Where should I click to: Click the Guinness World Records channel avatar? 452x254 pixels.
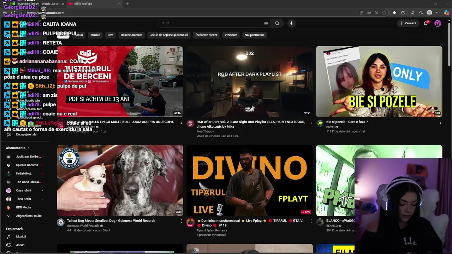click(x=61, y=222)
